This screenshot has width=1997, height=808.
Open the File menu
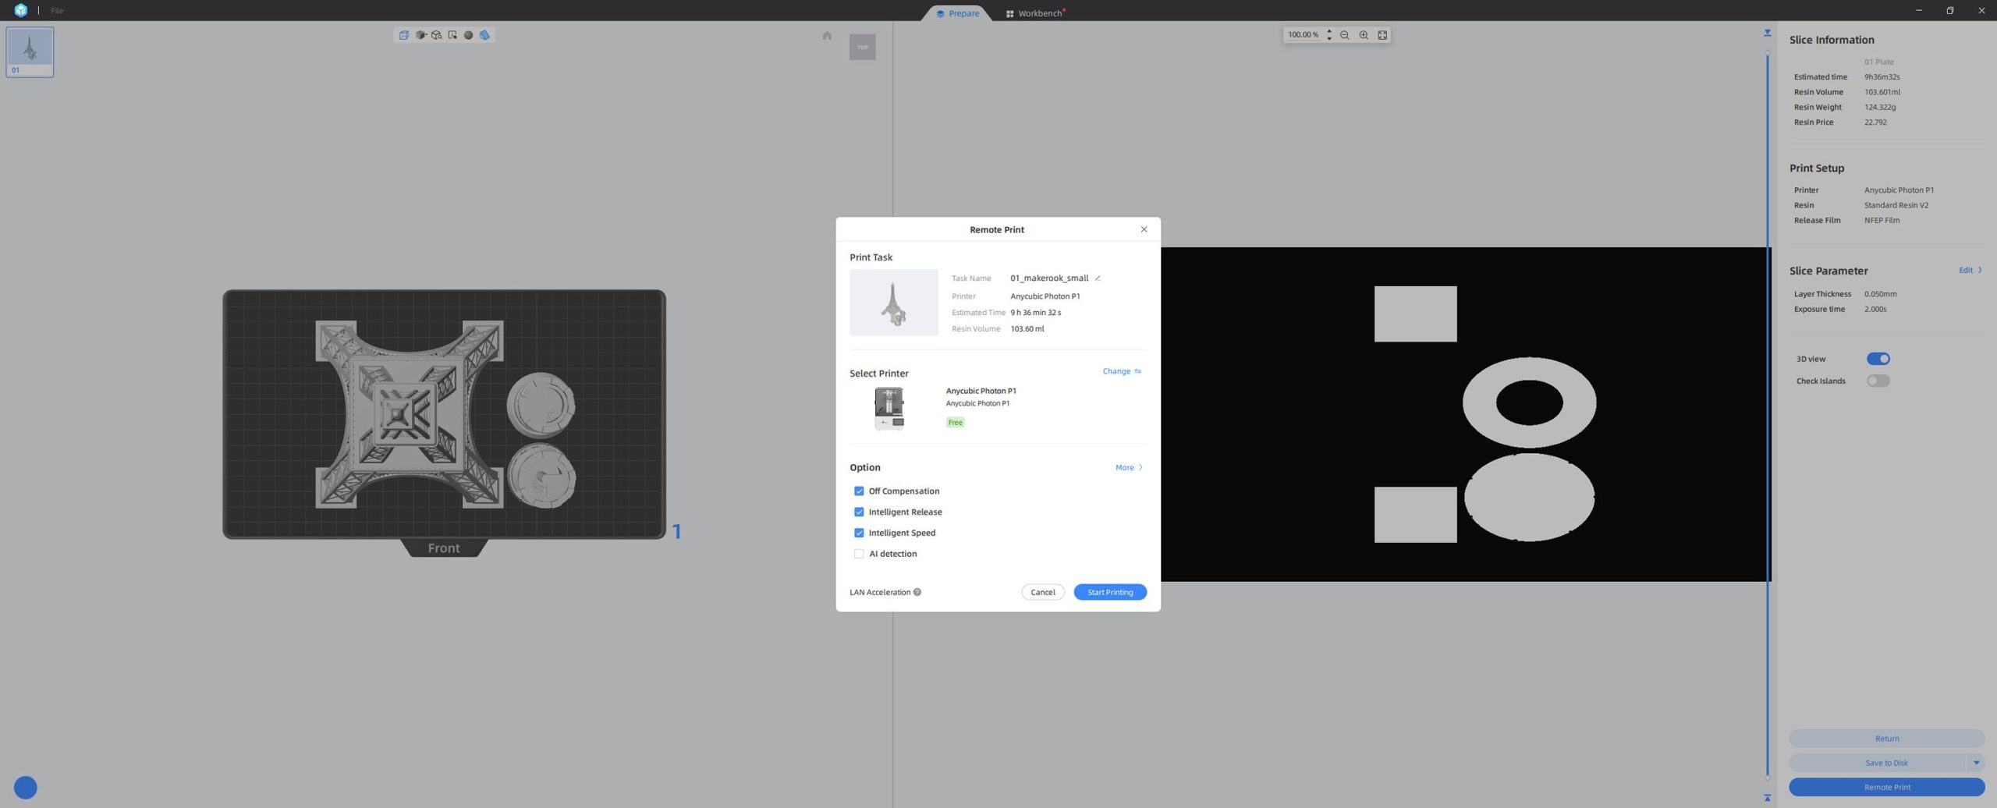[57, 11]
